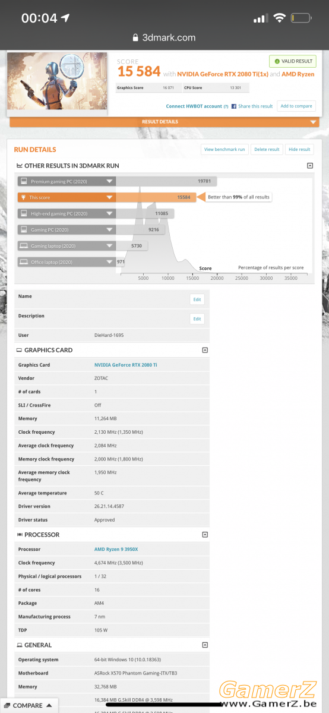Click Better than 99% of all results label
This screenshot has height=713, width=329.
tap(238, 197)
